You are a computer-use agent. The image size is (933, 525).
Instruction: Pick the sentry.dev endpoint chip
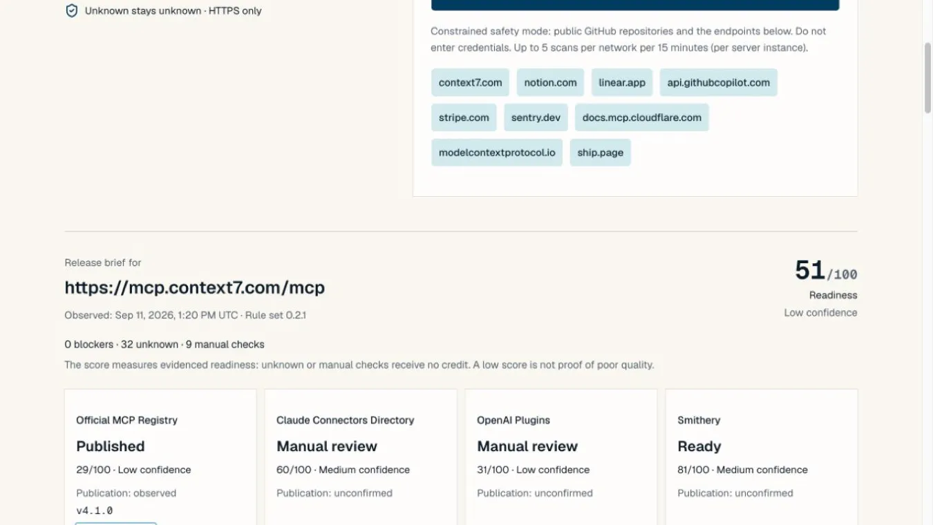click(x=536, y=117)
